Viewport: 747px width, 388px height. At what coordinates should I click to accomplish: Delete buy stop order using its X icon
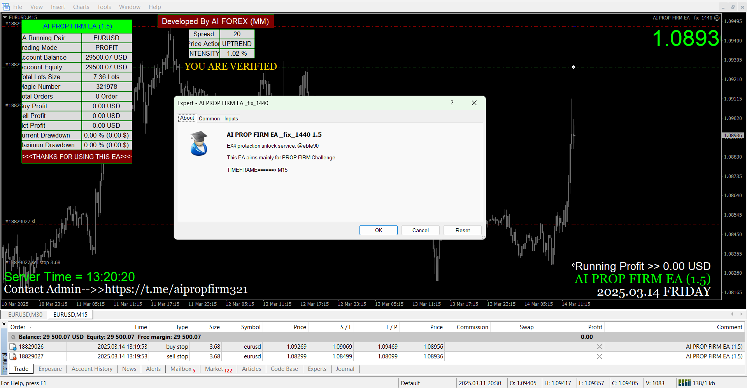[599, 347]
